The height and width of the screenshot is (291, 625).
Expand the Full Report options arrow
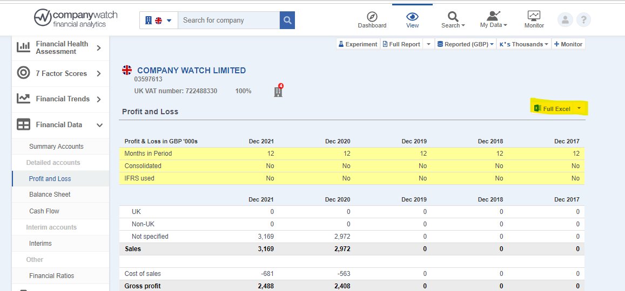tap(428, 44)
